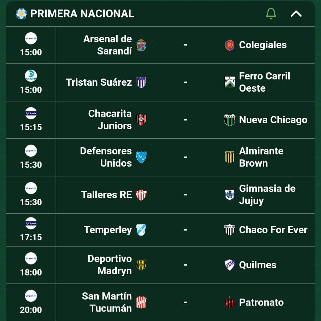Select the Chacarita Juniors crest
The image size is (321, 321).
coord(141,120)
